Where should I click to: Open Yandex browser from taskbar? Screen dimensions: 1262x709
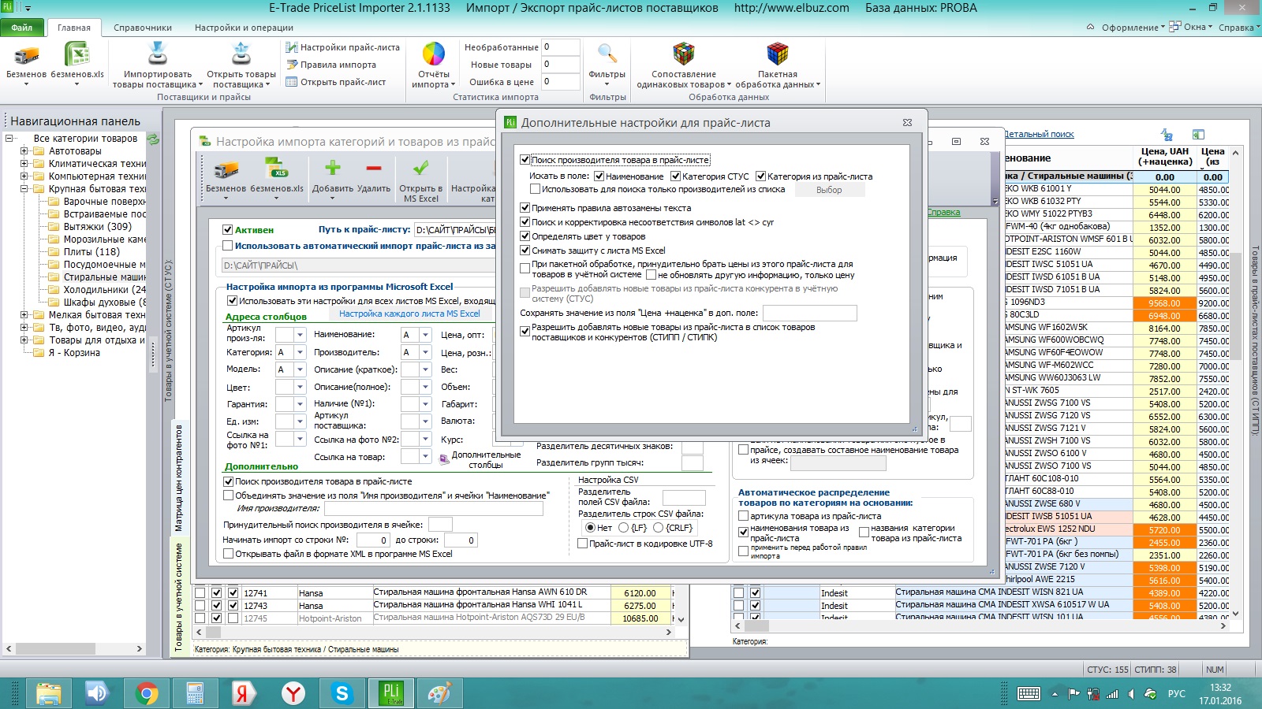click(293, 693)
